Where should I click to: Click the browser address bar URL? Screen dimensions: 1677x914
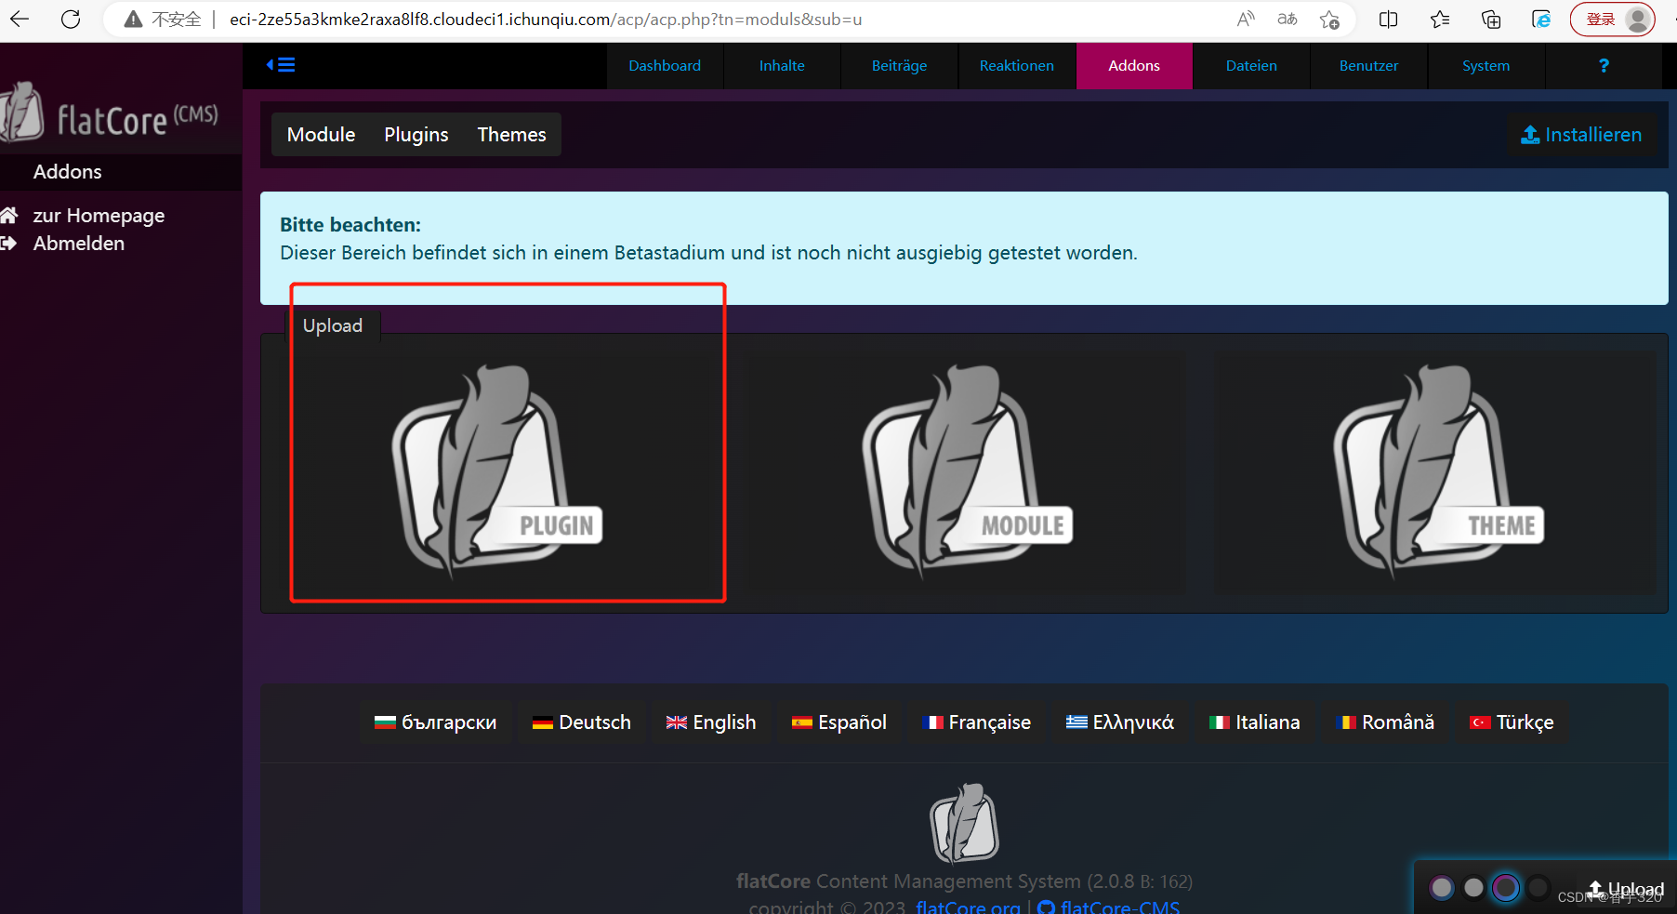point(546,20)
